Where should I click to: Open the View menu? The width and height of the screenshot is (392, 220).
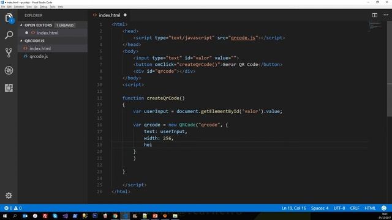click(29, 7)
